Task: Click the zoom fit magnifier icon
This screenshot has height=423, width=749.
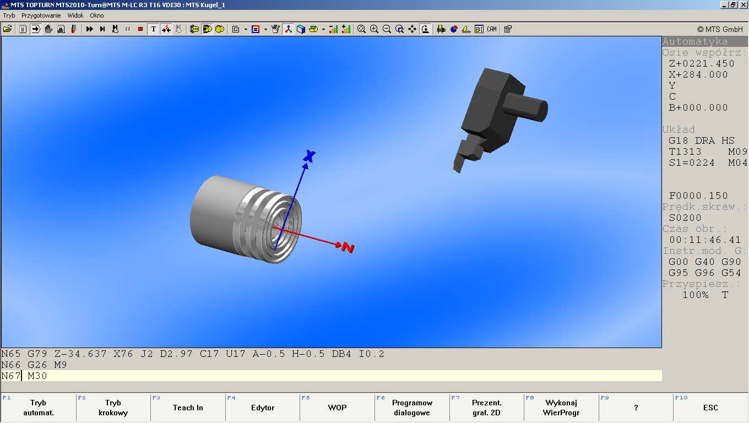Action: point(361,29)
